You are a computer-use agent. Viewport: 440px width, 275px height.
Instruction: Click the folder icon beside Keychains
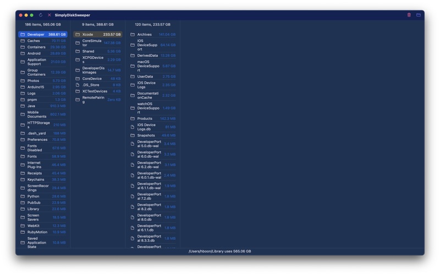coord(23,180)
